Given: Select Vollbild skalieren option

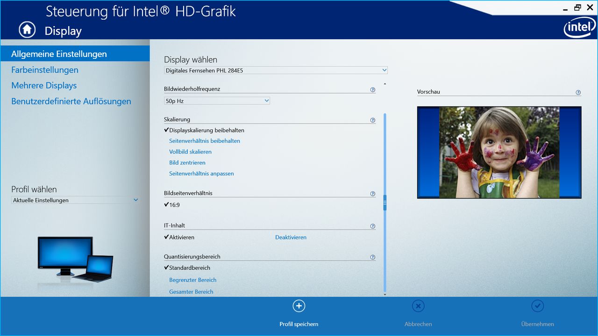Looking at the screenshot, I should [x=190, y=152].
